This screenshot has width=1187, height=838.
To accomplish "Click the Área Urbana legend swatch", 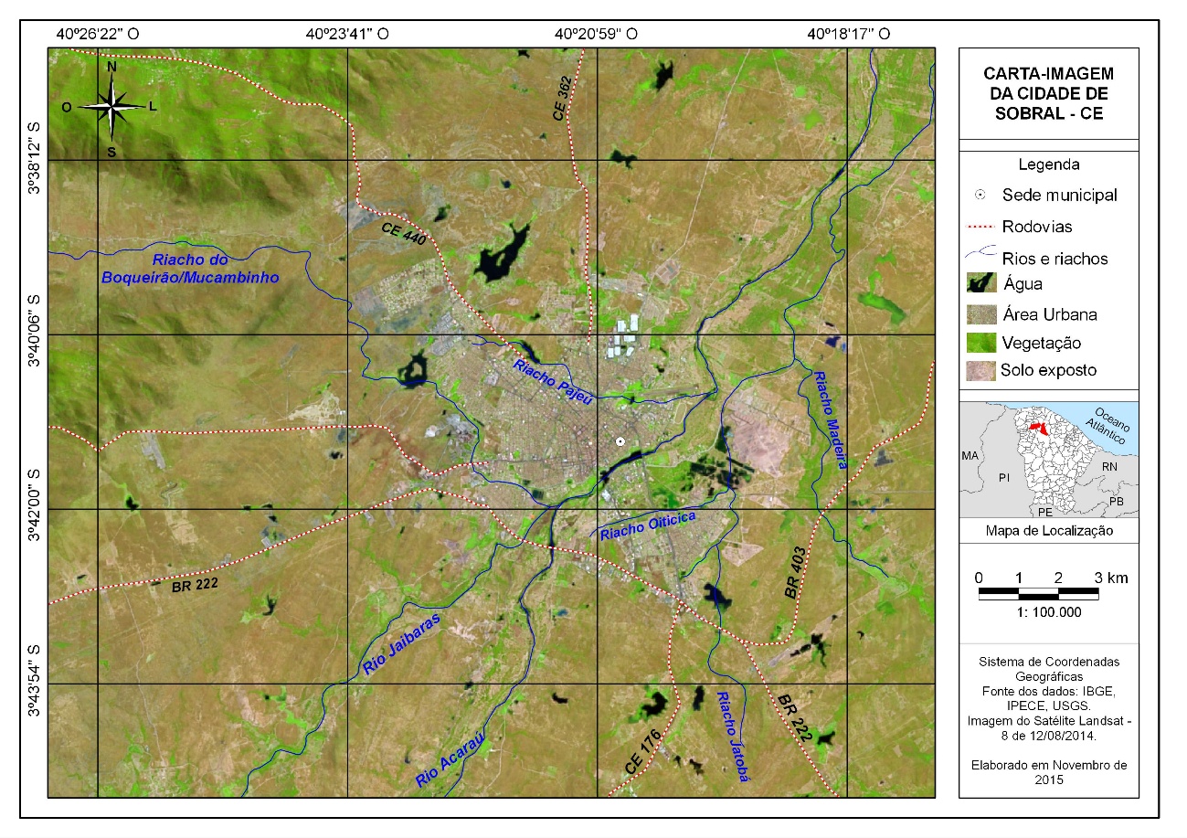I will [x=981, y=313].
